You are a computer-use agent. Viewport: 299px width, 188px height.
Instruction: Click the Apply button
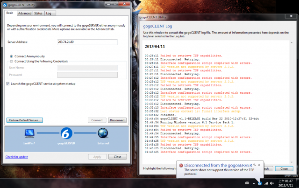(97, 157)
